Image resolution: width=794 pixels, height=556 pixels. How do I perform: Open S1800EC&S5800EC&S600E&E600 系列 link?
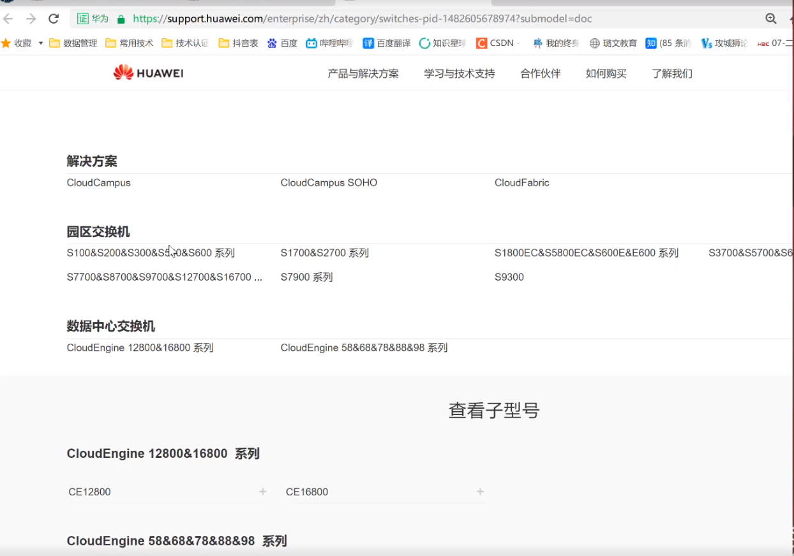587,253
